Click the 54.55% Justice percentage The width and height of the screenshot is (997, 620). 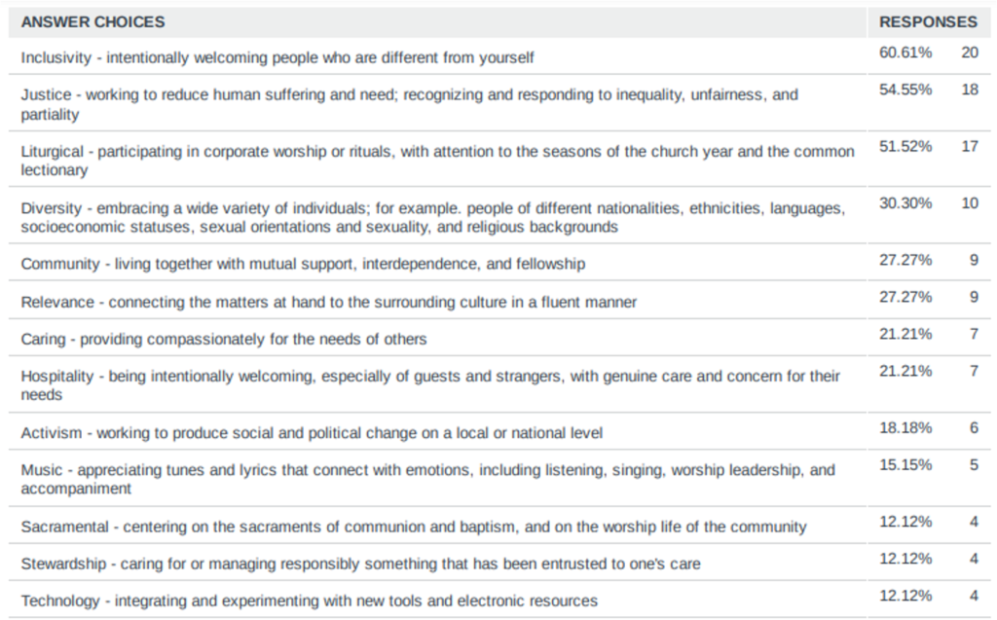click(x=905, y=90)
